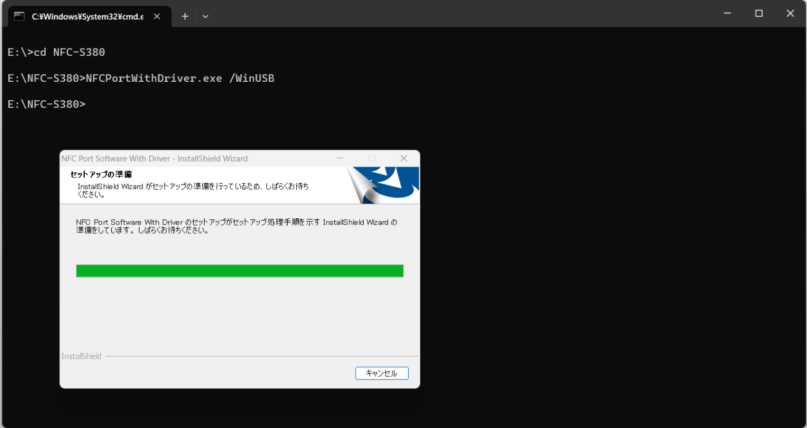Maximize the terminal window
This screenshot has height=428, width=807.
pos(759,13)
